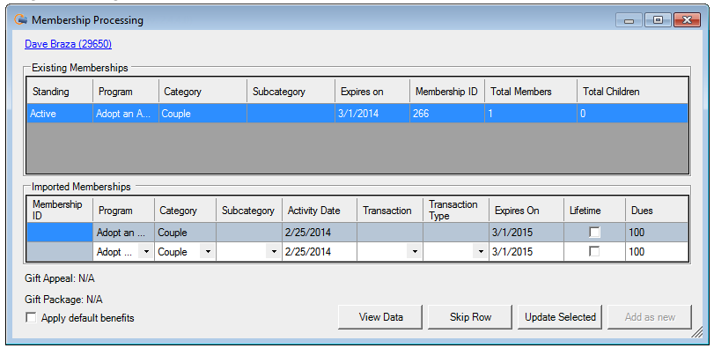The height and width of the screenshot is (348, 714).
Task: Click the View Data button
Action: click(x=380, y=317)
